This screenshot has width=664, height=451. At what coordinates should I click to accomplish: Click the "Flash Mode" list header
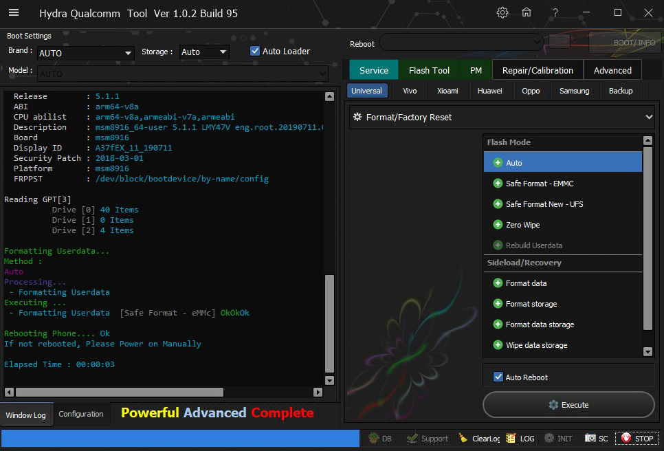pyautogui.click(x=509, y=142)
